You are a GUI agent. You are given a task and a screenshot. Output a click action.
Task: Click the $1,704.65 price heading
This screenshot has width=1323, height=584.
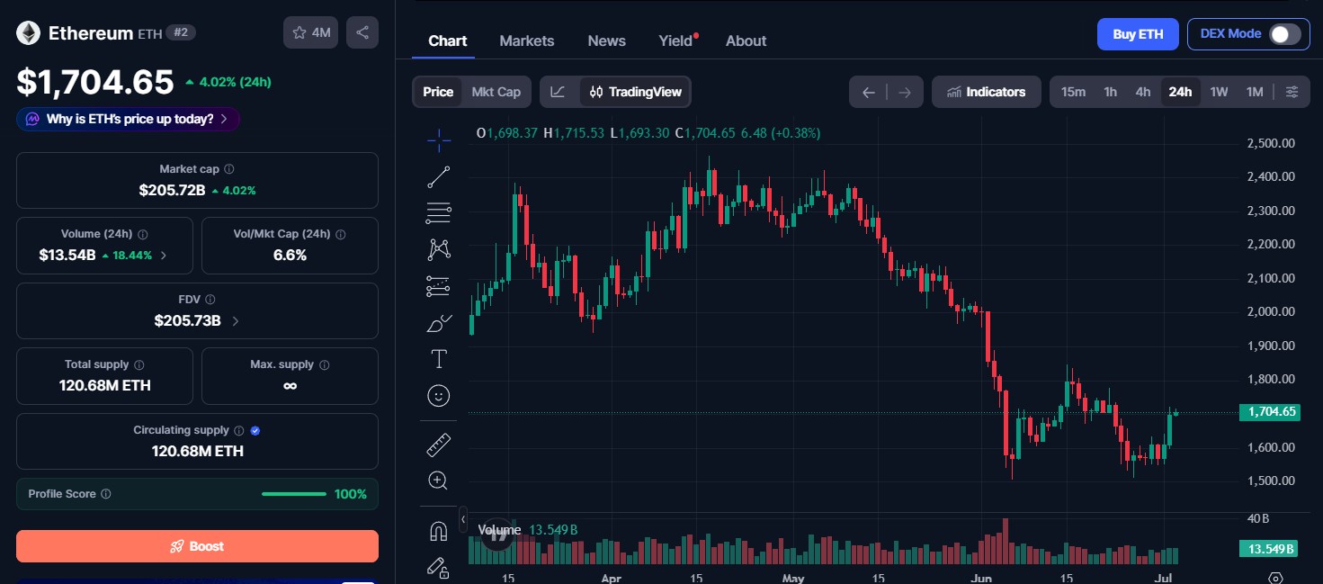95,82
